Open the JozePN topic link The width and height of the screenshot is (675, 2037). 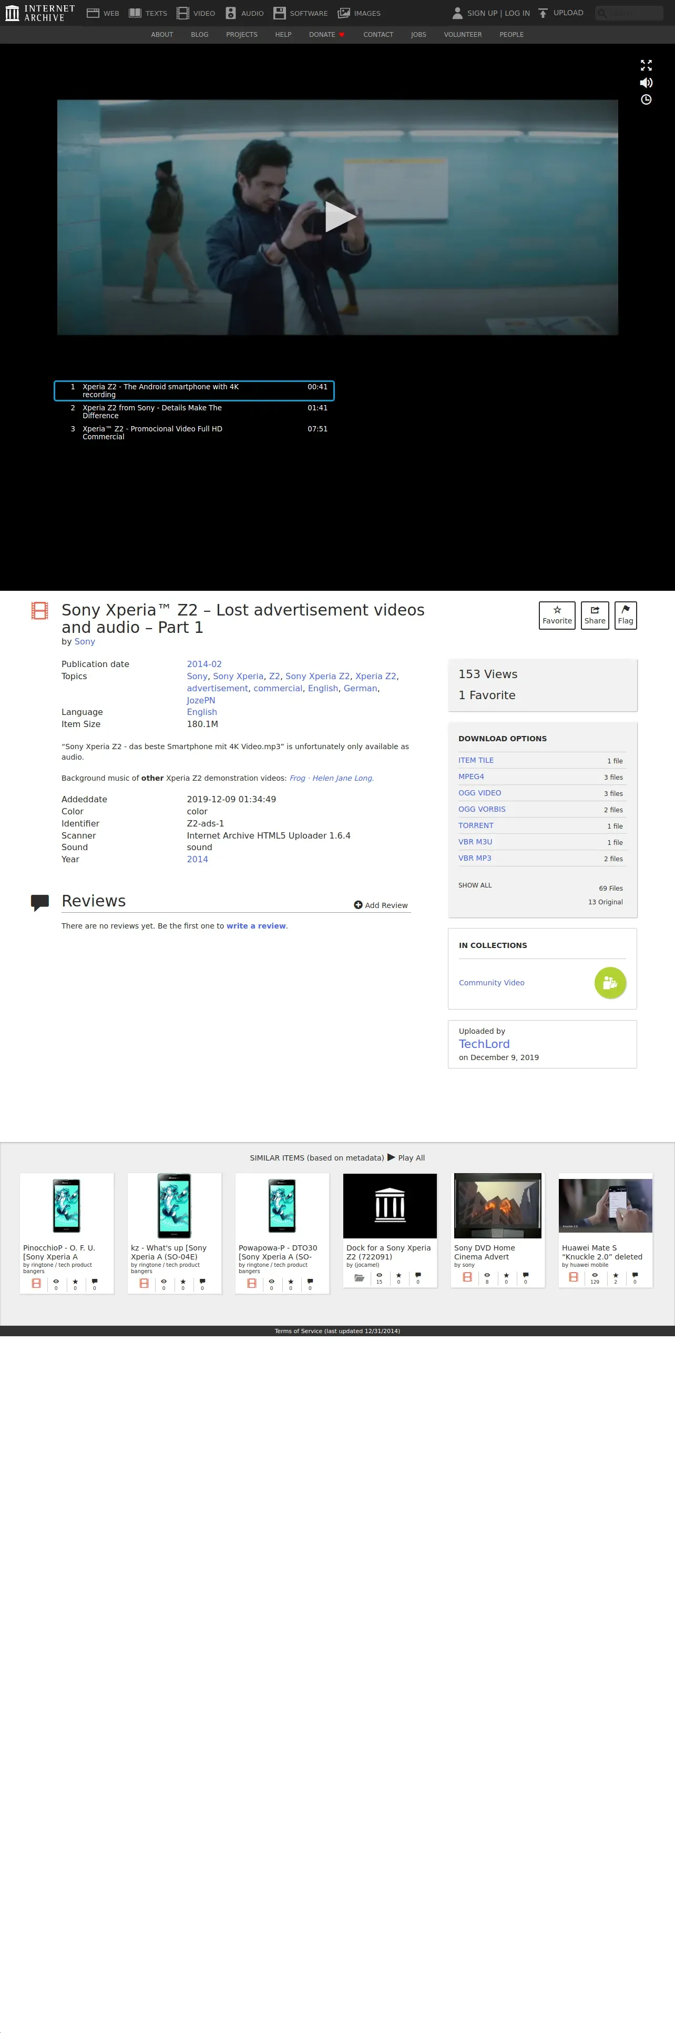click(x=201, y=701)
